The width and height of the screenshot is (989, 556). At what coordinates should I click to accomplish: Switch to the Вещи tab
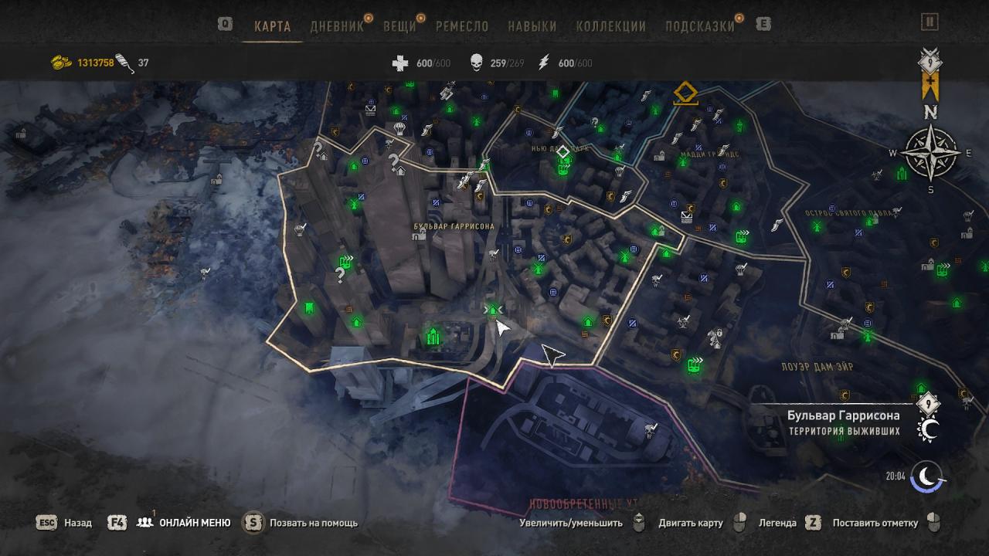pyautogui.click(x=399, y=25)
